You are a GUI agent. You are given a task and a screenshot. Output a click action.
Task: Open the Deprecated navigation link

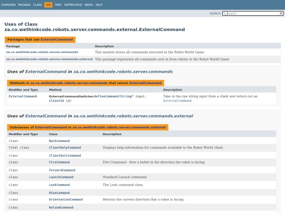tap(73, 5)
